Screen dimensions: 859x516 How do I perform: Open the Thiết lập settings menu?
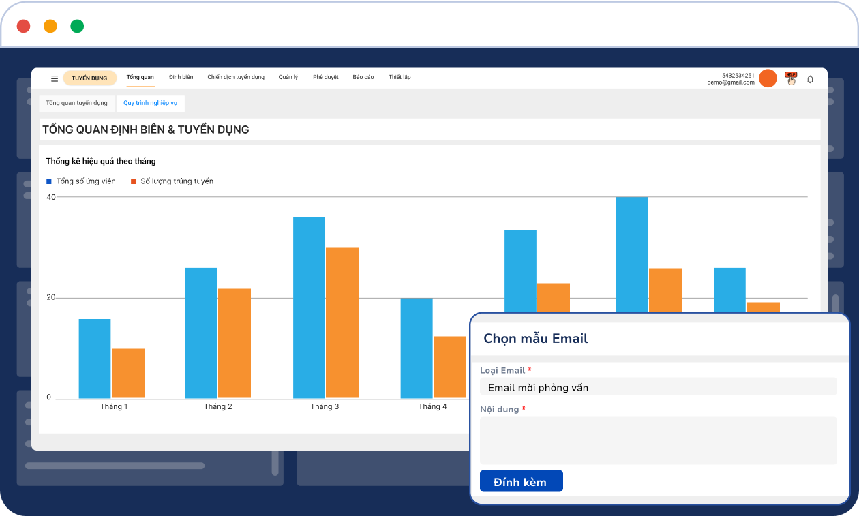pos(400,78)
